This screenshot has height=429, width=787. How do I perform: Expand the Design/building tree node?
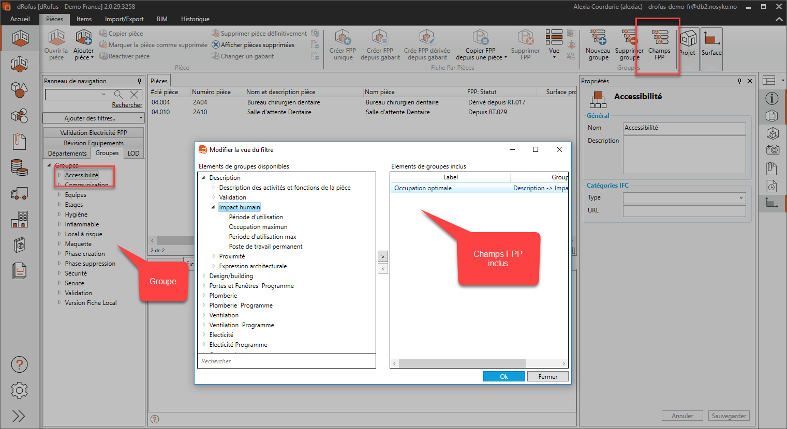204,276
